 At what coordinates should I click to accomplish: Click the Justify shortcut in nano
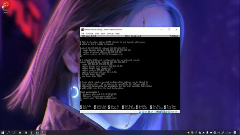tap(141, 106)
